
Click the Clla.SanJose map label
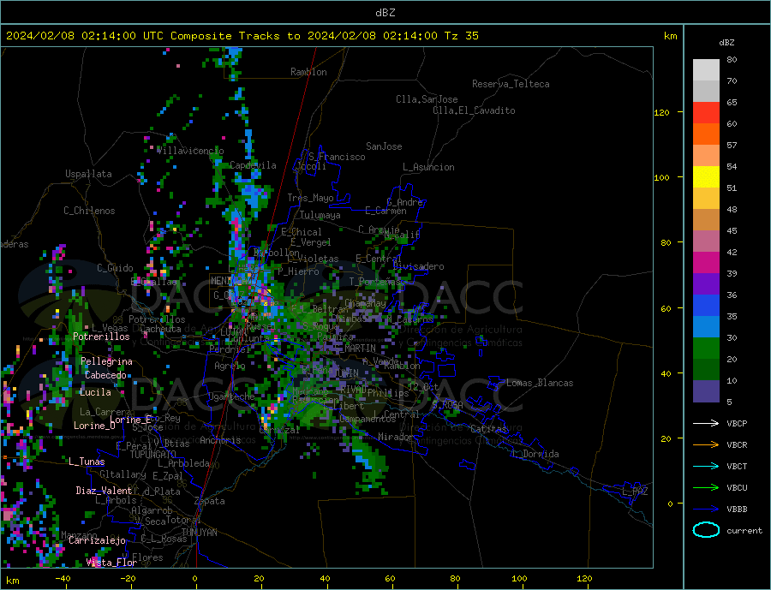coord(427,99)
